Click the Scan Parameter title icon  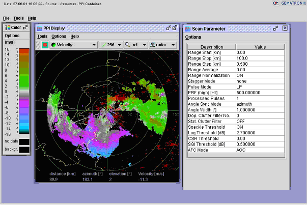click(188, 29)
